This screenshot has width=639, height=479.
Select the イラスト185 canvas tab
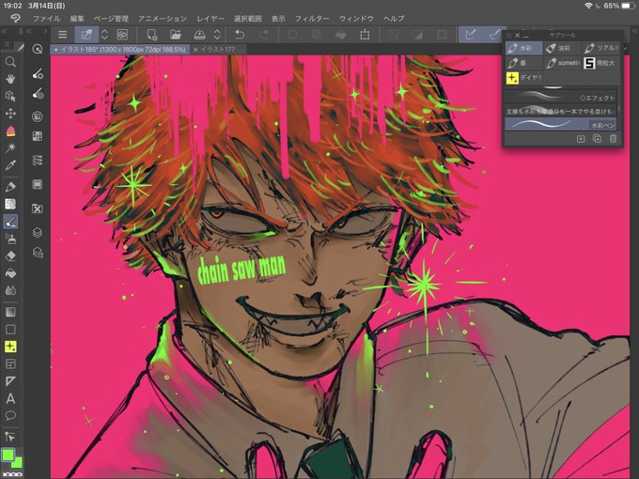[120, 49]
